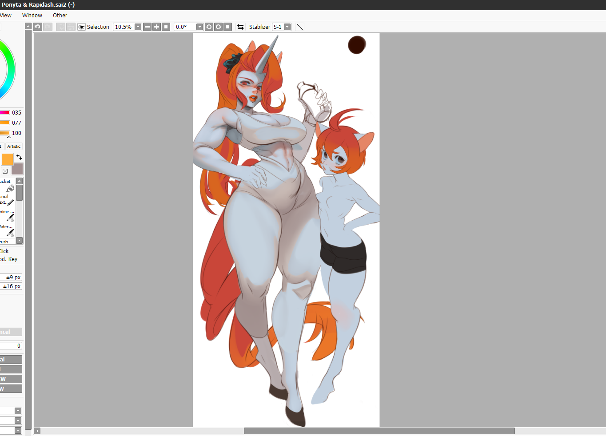Switch to the Artistic color mixing tab

[x=14, y=146]
